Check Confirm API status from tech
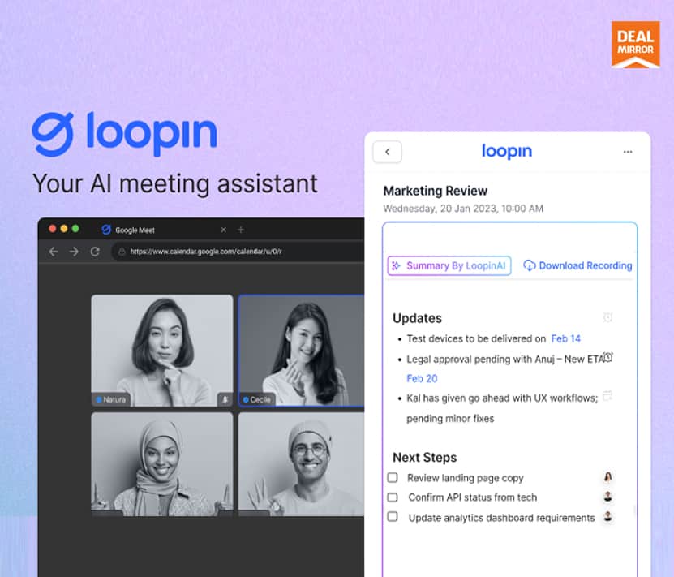This screenshot has width=674, height=577. [x=393, y=497]
